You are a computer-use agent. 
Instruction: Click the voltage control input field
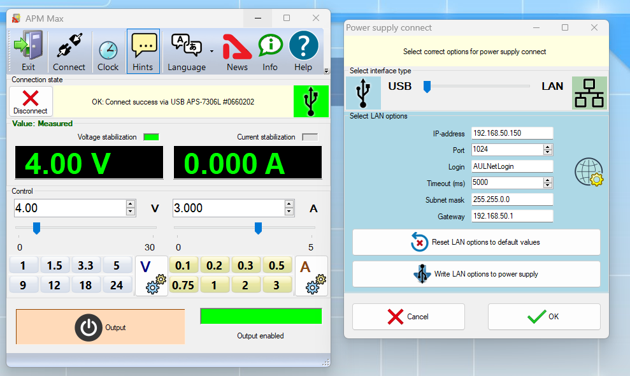coord(70,208)
